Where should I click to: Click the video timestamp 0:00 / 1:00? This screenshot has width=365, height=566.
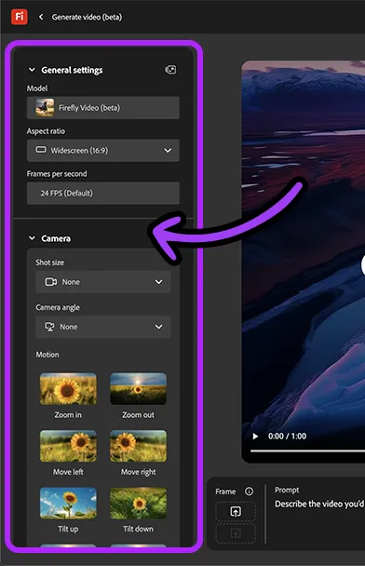click(287, 436)
